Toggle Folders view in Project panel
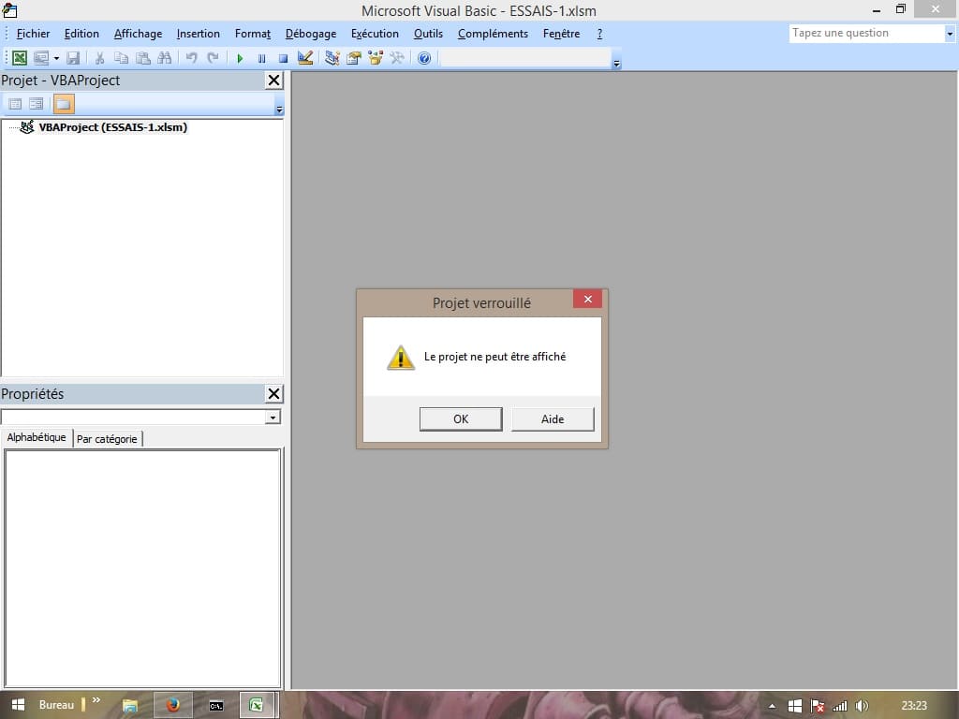The width and height of the screenshot is (959, 719). [64, 104]
